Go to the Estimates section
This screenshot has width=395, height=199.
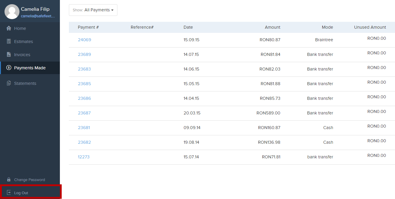click(x=23, y=42)
